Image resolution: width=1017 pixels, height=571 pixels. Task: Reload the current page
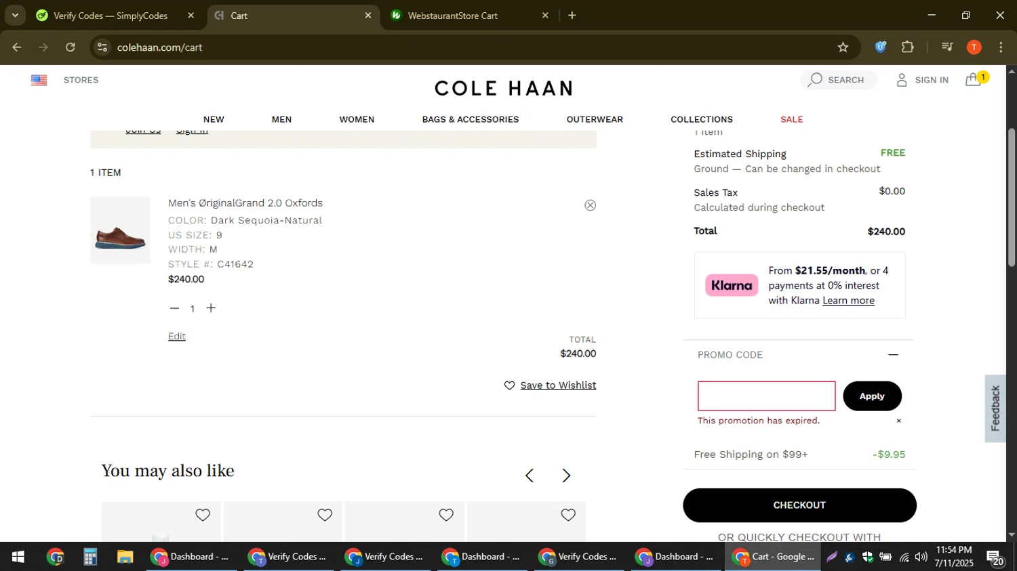(x=71, y=47)
